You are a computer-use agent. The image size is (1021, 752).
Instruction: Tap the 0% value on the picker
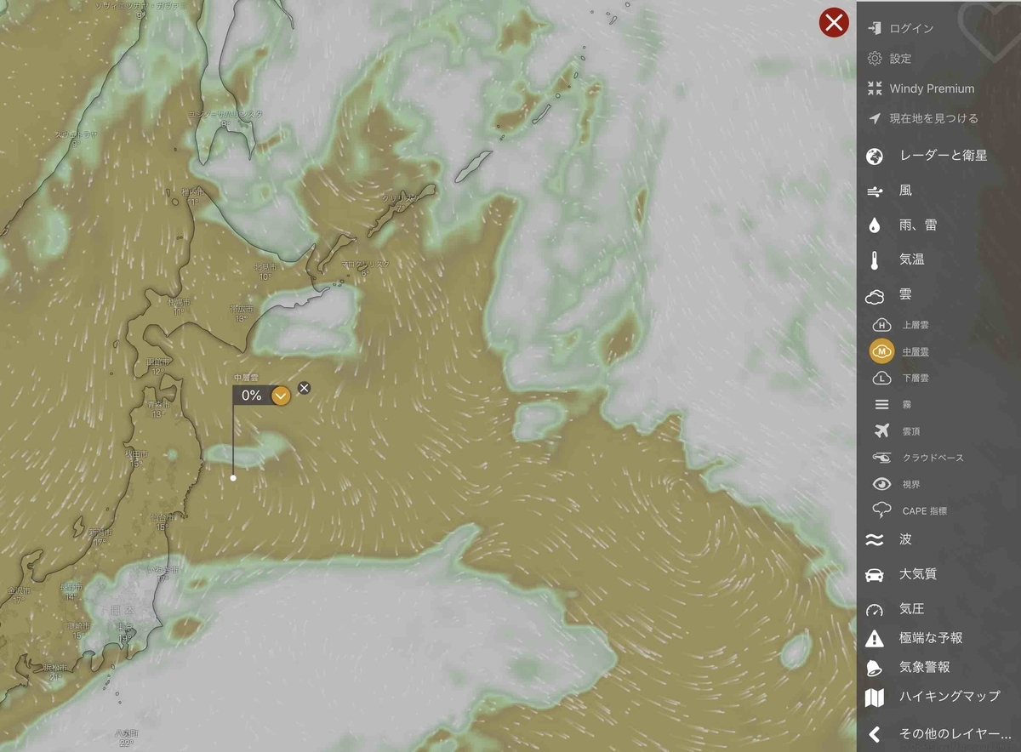(252, 395)
